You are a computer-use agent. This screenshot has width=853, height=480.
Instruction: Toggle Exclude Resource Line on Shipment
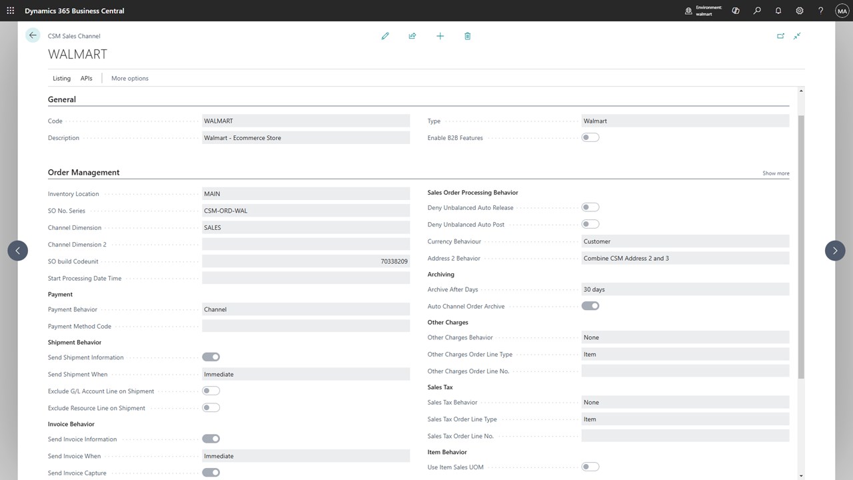(x=211, y=407)
